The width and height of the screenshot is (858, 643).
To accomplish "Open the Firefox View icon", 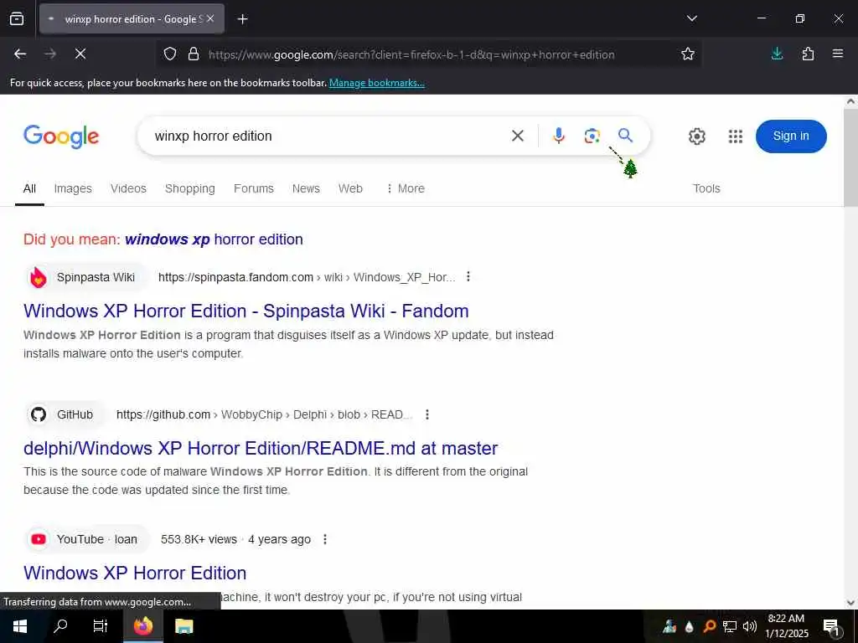I will pos(17,18).
